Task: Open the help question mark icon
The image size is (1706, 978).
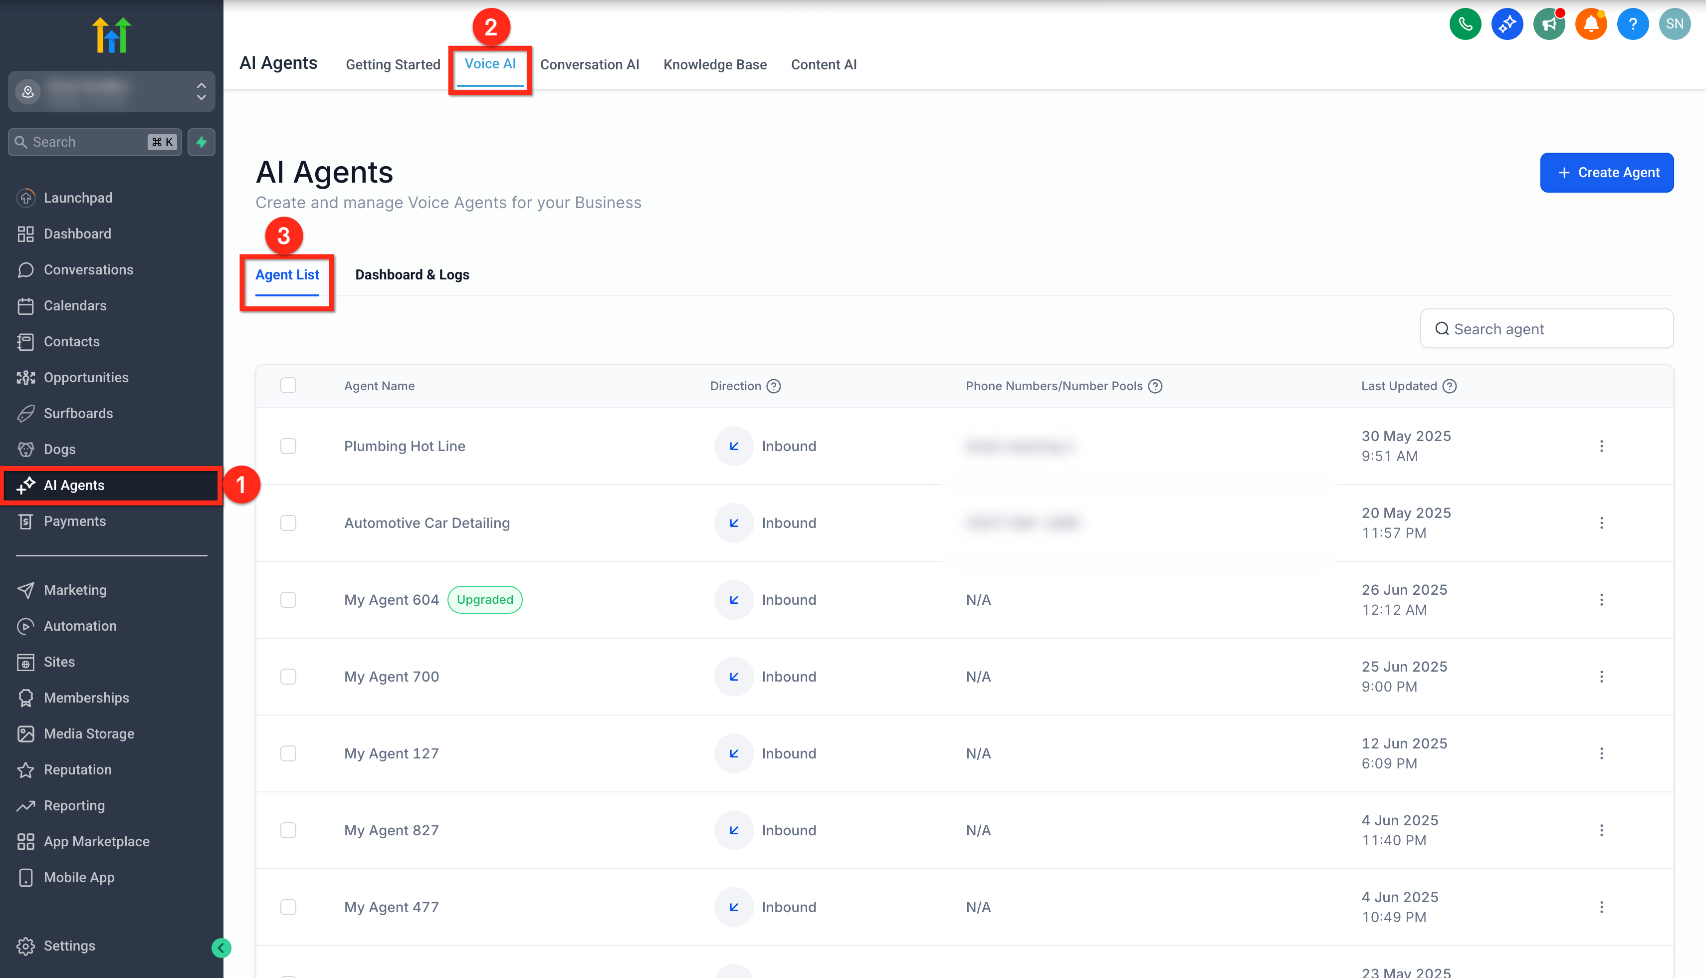Action: pos(1632,24)
